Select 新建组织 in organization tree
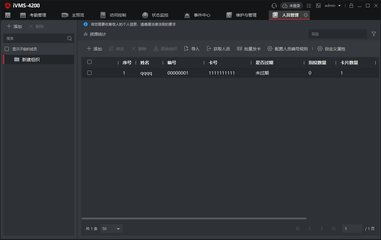Image resolution: width=381 pixels, height=240 pixels. point(39,59)
